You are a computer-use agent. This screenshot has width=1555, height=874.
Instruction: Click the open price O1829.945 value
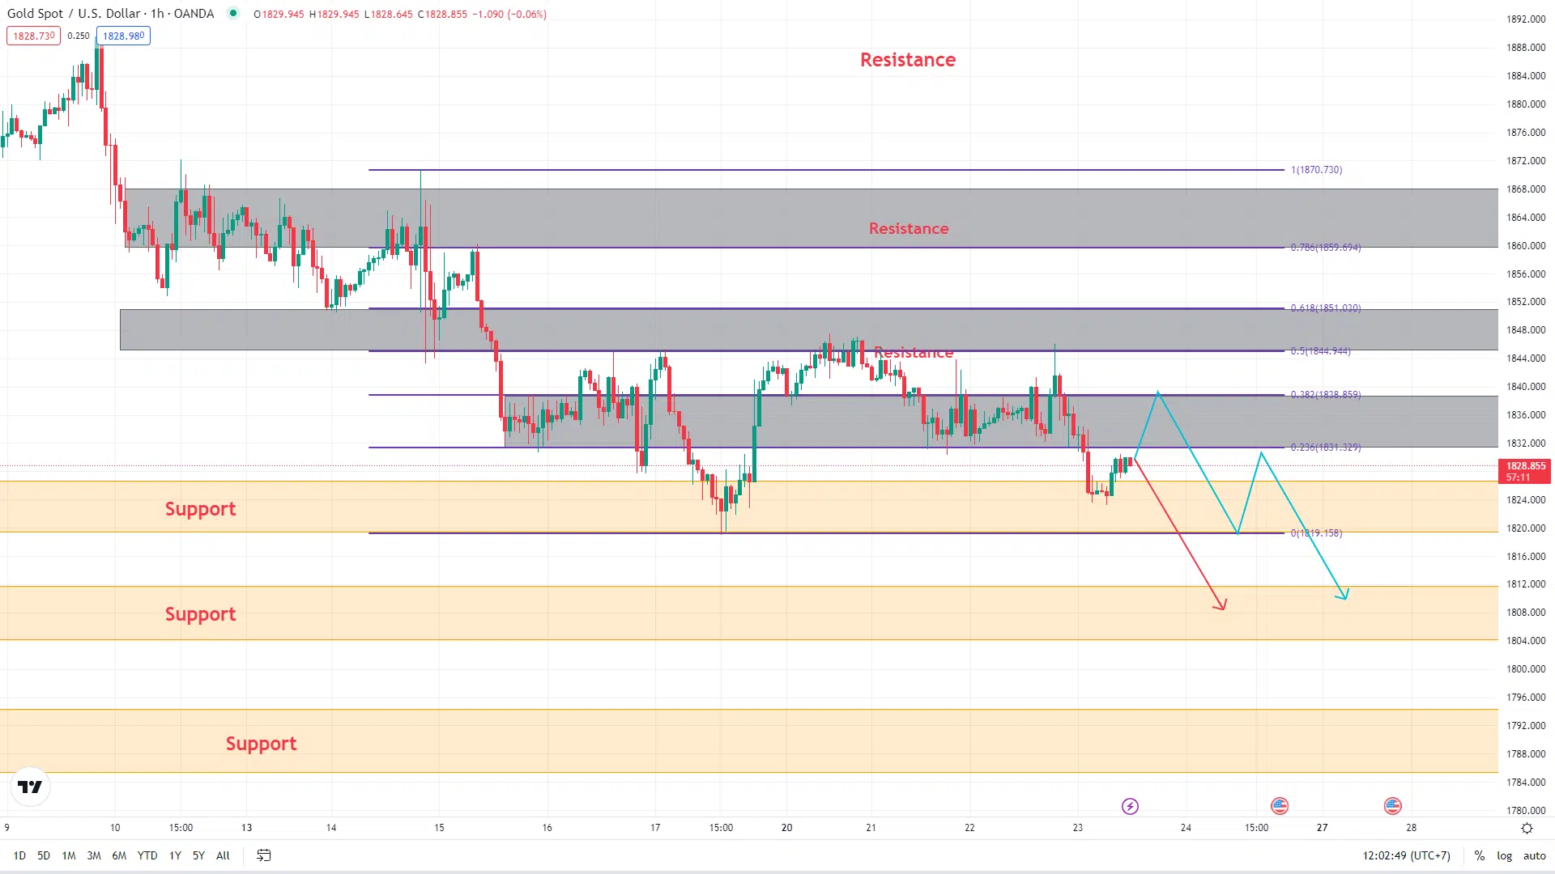coord(280,15)
